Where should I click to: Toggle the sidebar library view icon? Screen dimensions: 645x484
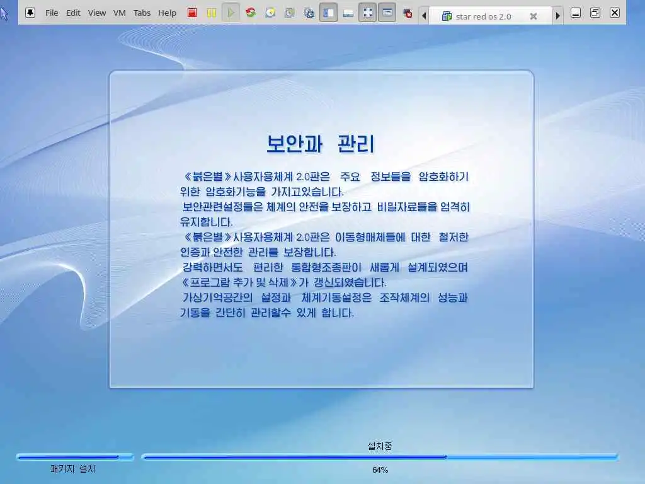[328, 13]
